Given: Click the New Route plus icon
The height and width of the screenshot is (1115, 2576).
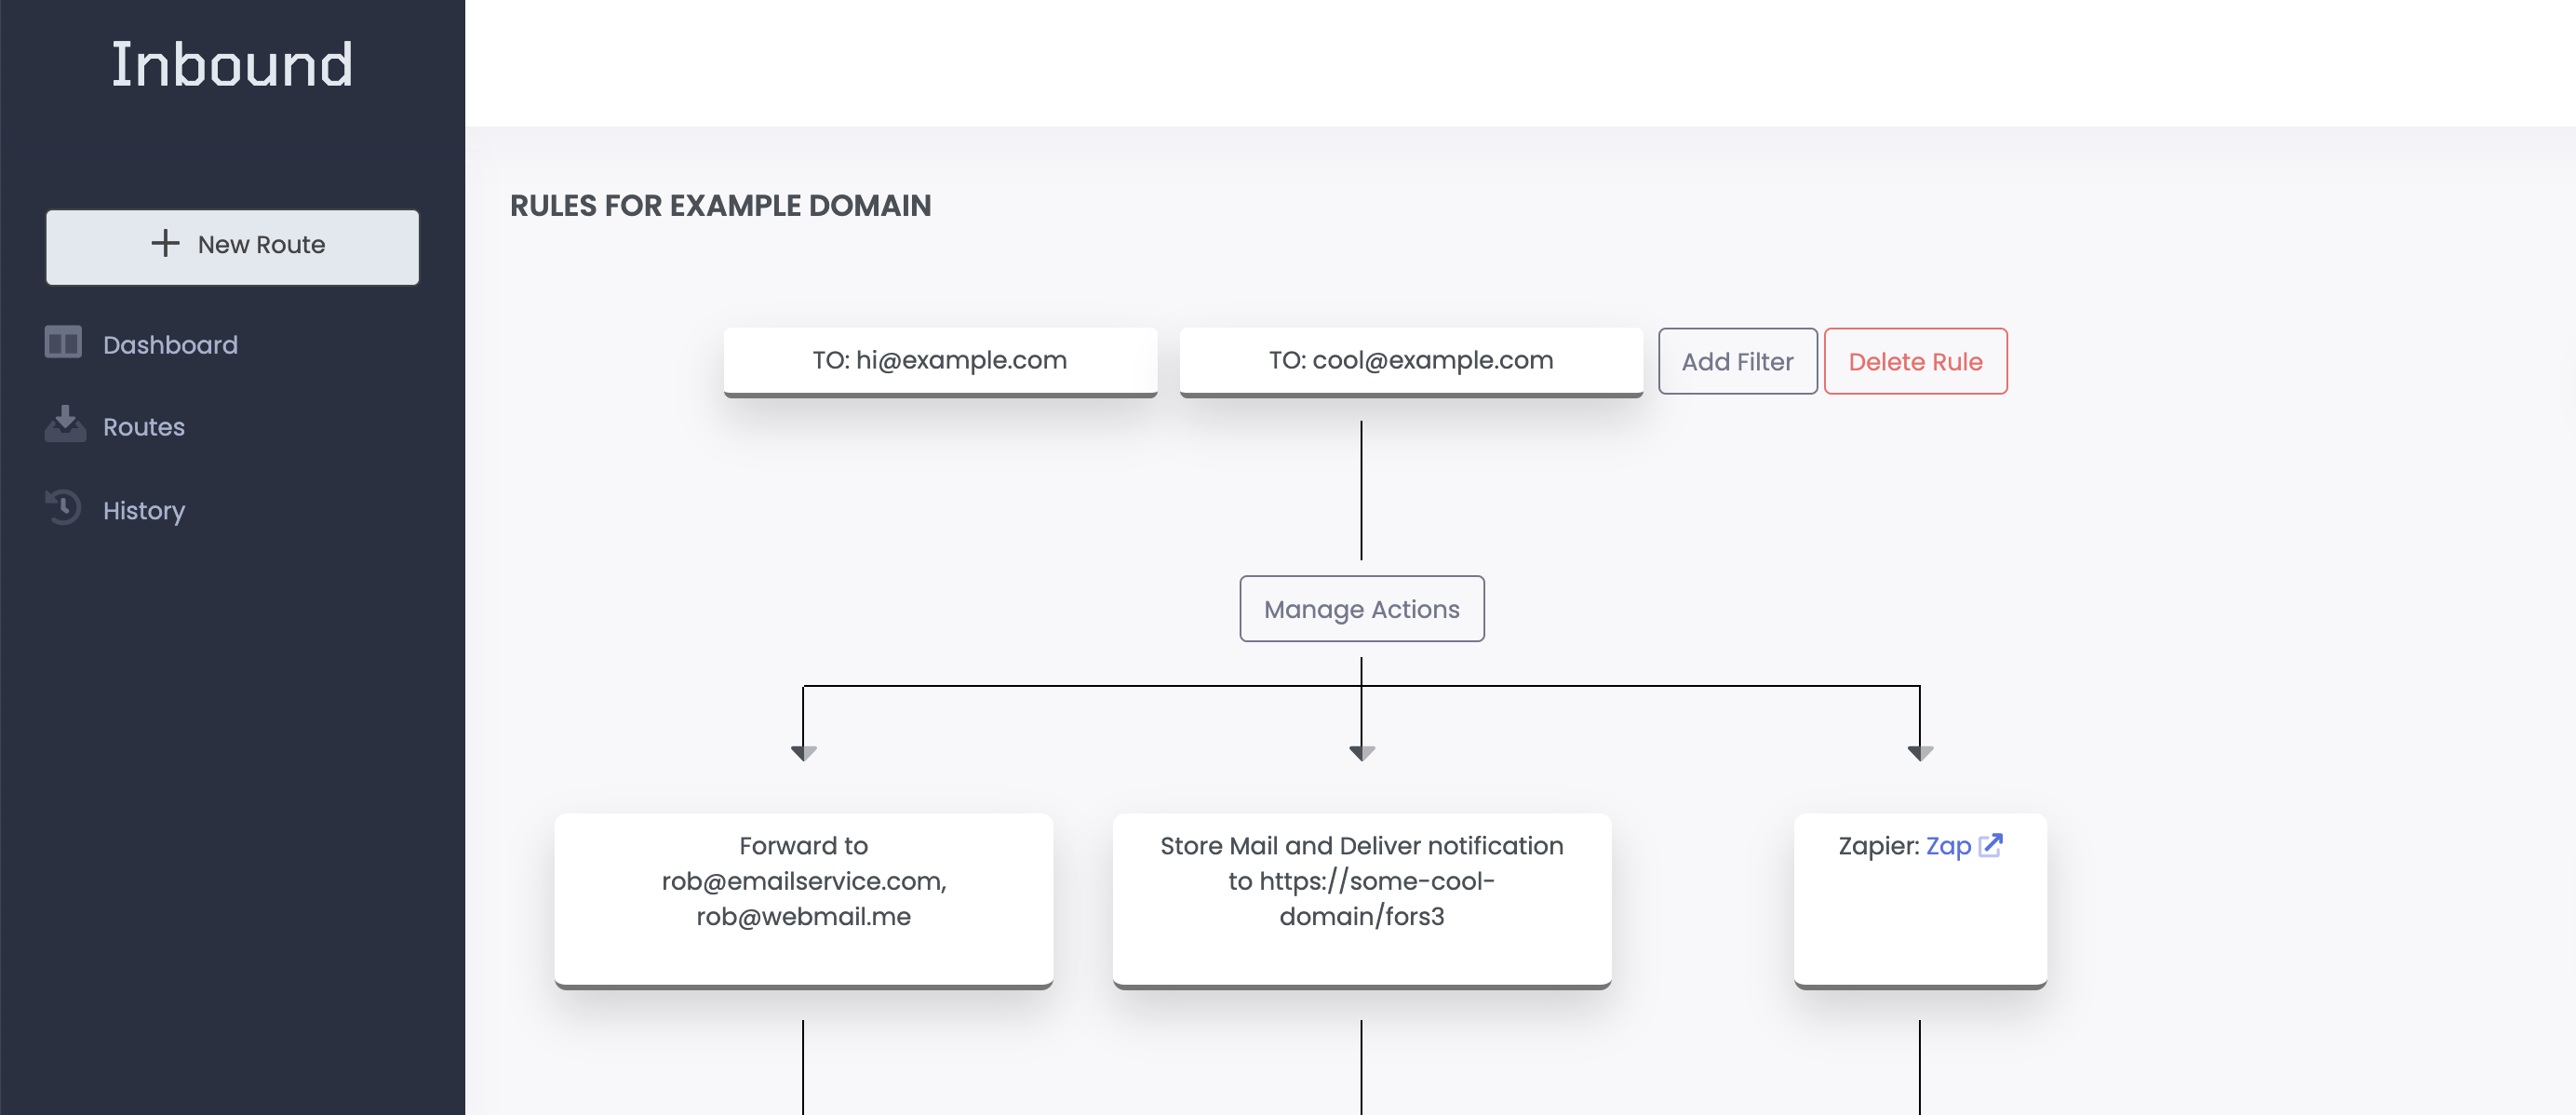Looking at the screenshot, I should [166, 245].
